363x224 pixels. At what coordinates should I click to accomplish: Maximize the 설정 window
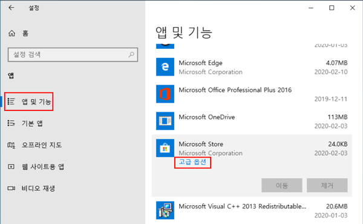tap(332, 8)
